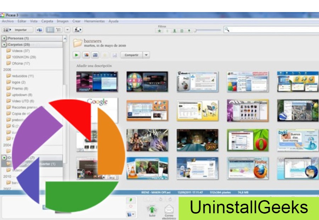Click the red circle clear tray icon
The width and height of the screenshot is (319, 220).
(x=130, y=207)
